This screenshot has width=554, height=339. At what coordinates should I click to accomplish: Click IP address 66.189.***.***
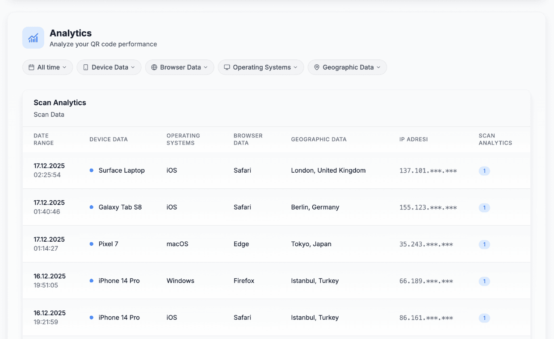pos(426,281)
